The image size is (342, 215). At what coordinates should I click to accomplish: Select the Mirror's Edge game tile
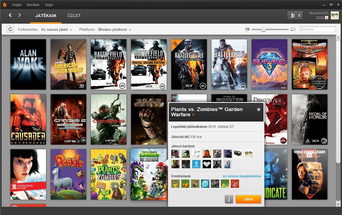(28, 174)
